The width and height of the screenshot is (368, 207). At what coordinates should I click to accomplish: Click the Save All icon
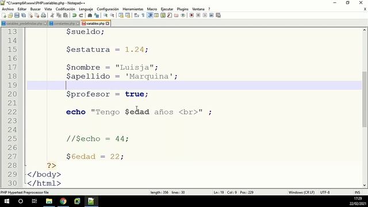(x=24, y=16)
